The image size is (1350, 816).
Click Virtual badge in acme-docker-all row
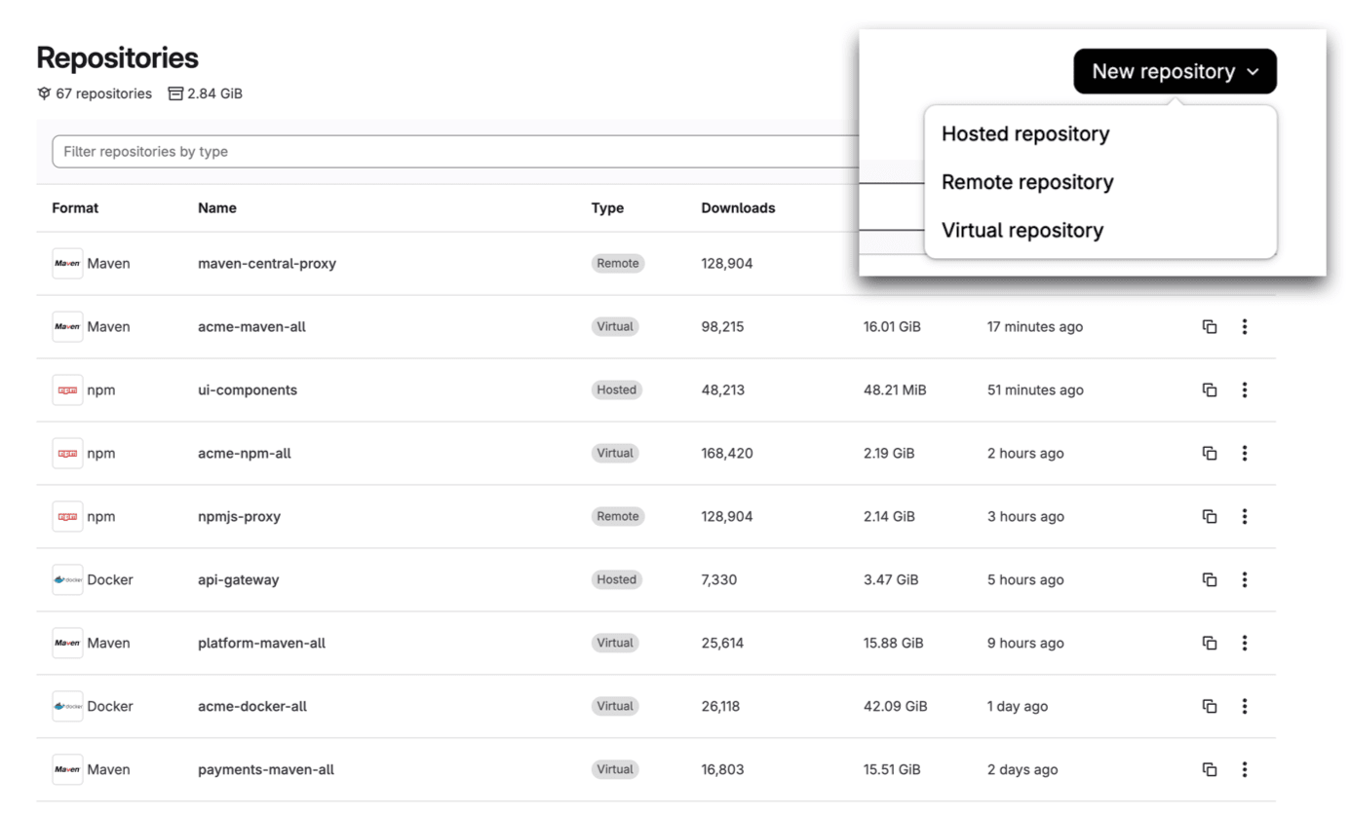tap(615, 707)
